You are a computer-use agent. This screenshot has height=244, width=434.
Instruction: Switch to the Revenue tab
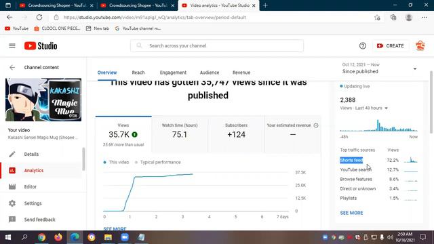click(x=241, y=73)
